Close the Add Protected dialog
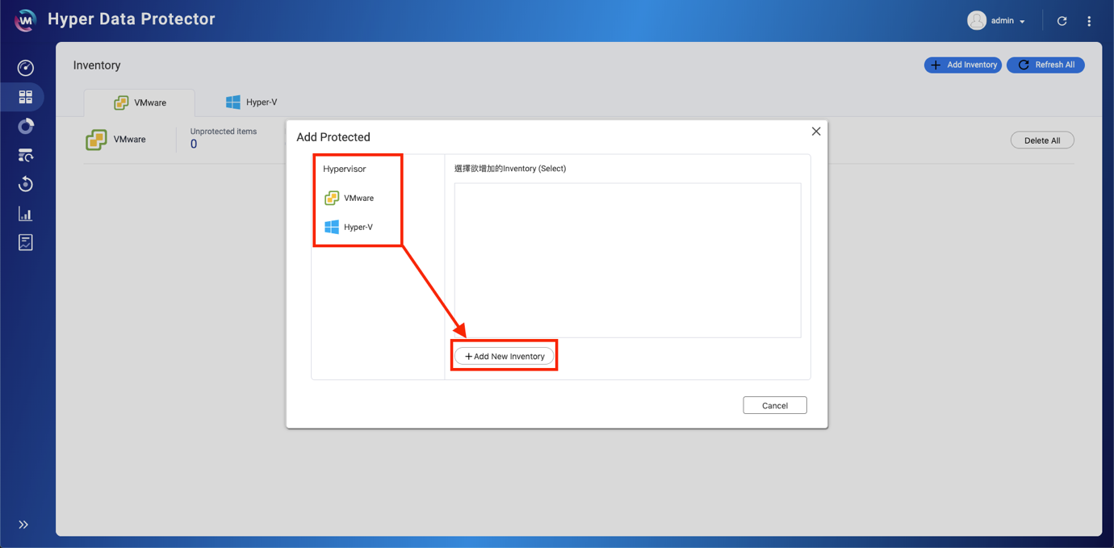Image resolution: width=1114 pixels, height=548 pixels. 816,132
